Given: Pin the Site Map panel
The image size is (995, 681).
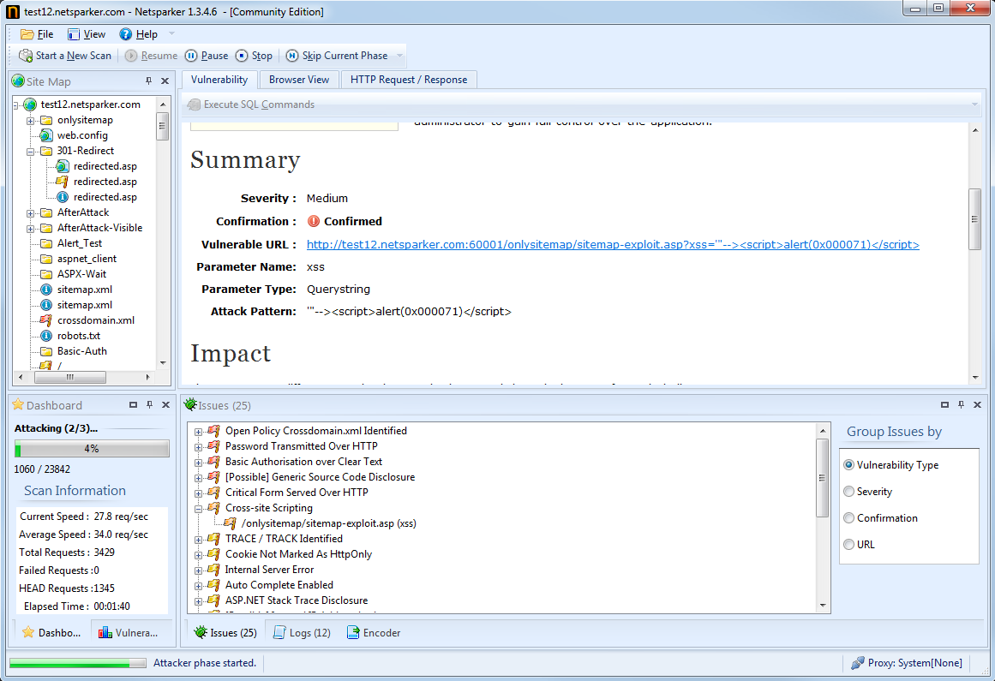Looking at the screenshot, I should (x=148, y=81).
